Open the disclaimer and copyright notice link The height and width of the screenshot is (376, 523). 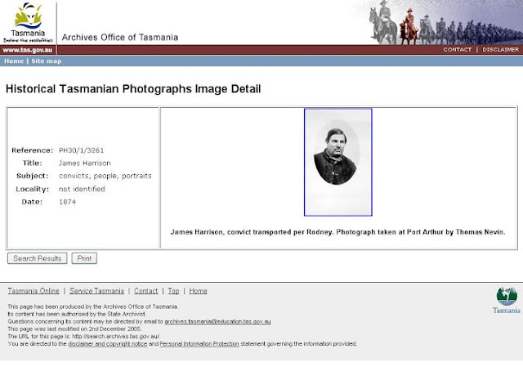[107, 343]
